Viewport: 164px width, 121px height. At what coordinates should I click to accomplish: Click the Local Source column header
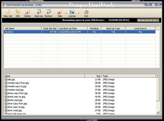tap(140, 28)
